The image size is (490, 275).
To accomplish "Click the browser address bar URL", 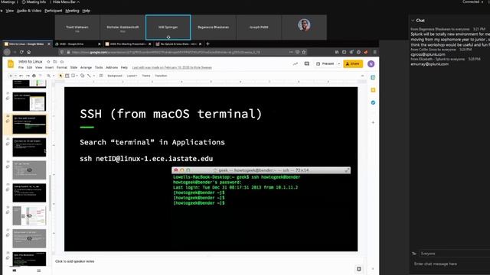I will (165, 52).
